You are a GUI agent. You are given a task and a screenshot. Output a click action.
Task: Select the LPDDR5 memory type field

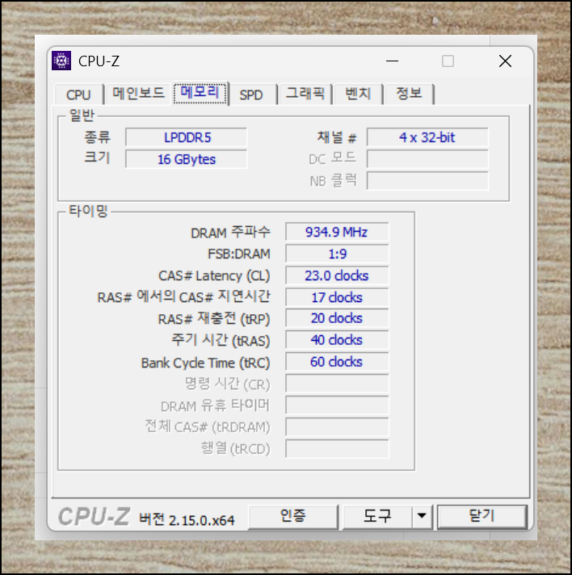click(x=187, y=137)
